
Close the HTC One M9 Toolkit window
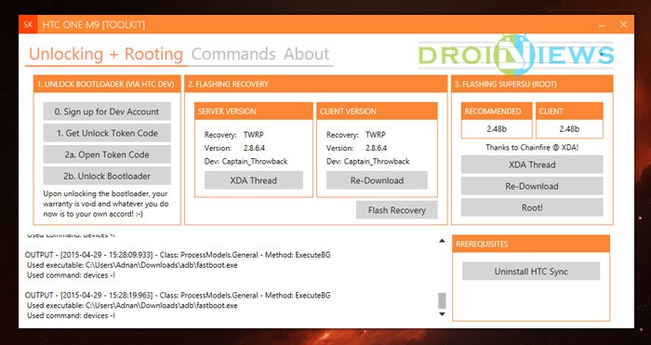(x=623, y=24)
